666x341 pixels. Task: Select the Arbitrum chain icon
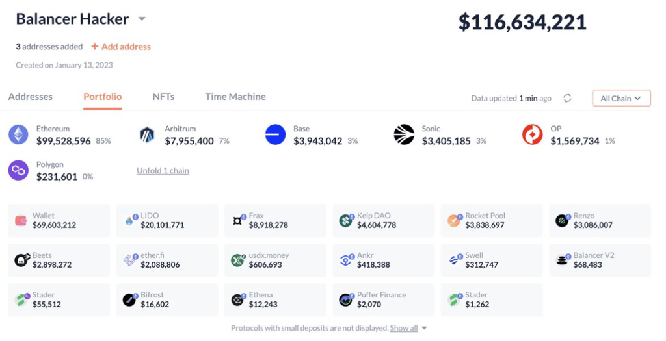147,135
